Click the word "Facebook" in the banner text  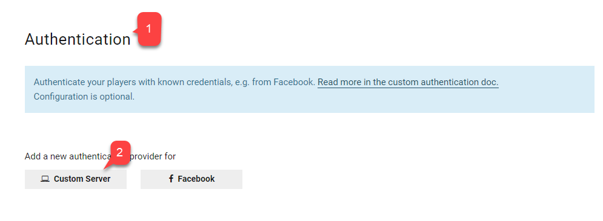click(x=294, y=82)
